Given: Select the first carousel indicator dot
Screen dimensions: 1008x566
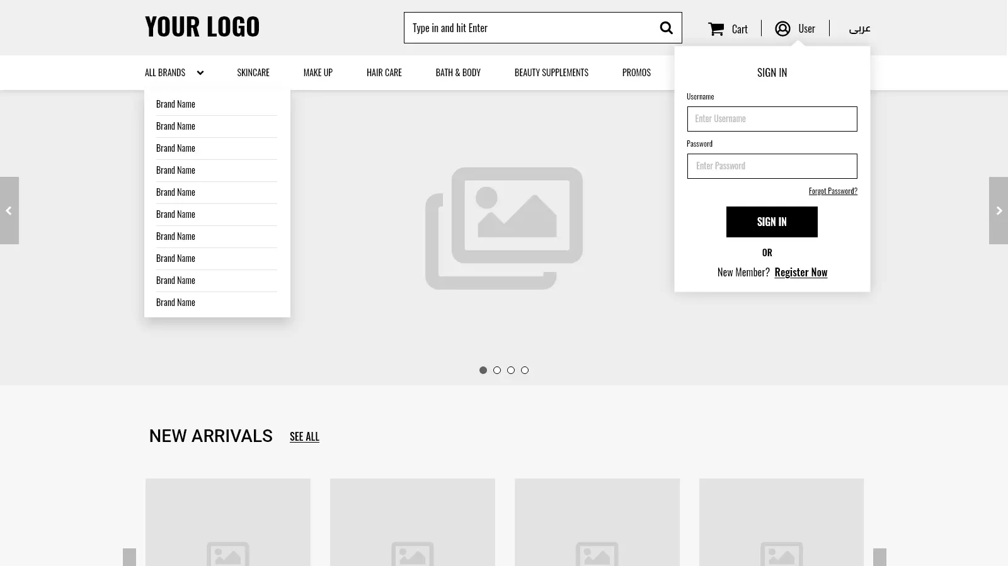Looking at the screenshot, I should 483,370.
